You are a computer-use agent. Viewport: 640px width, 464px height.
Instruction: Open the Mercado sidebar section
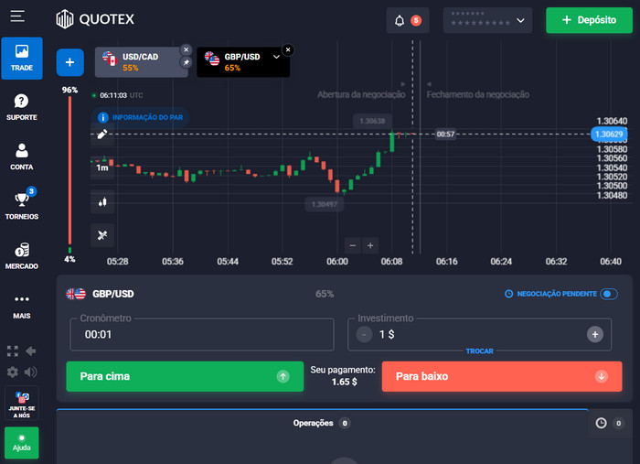(x=22, y=256)
